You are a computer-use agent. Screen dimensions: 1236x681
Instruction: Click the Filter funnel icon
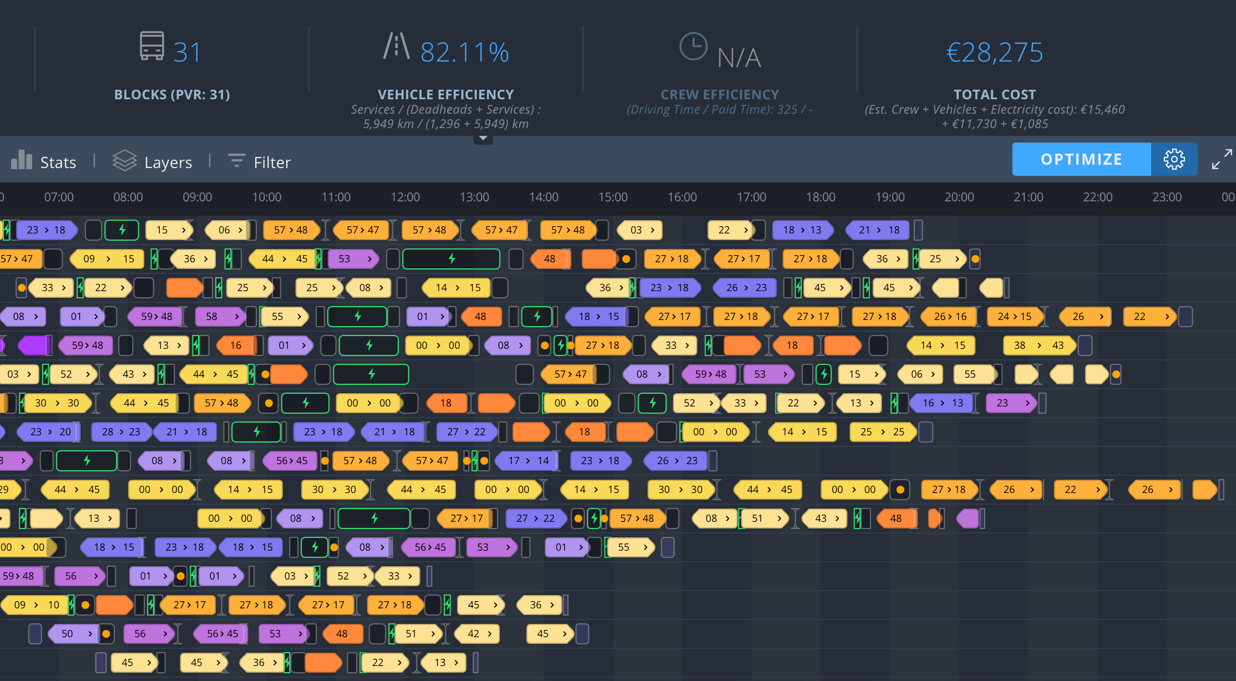[236, 161]
